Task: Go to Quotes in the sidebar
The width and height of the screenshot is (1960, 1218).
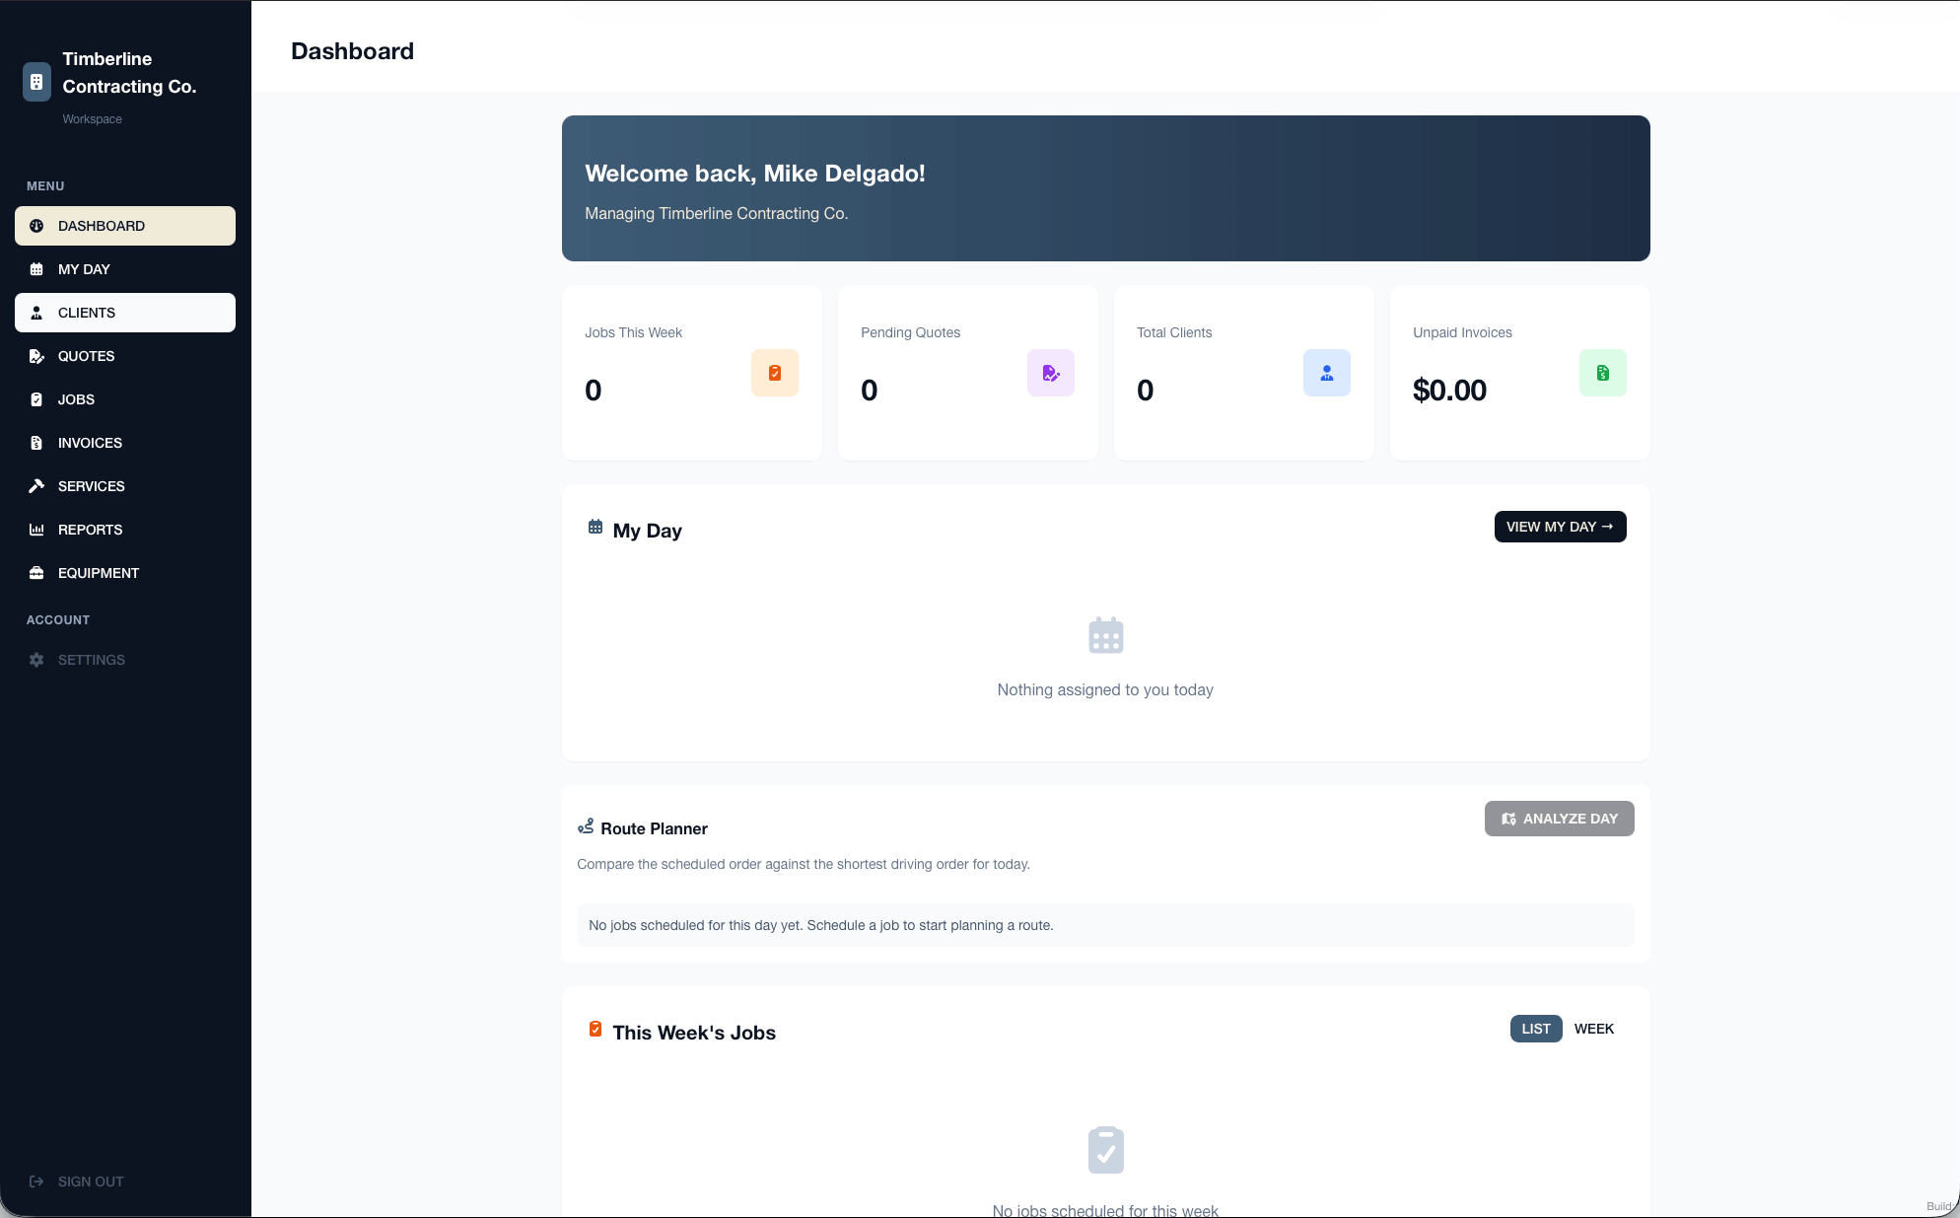Action: click(125, 356)
